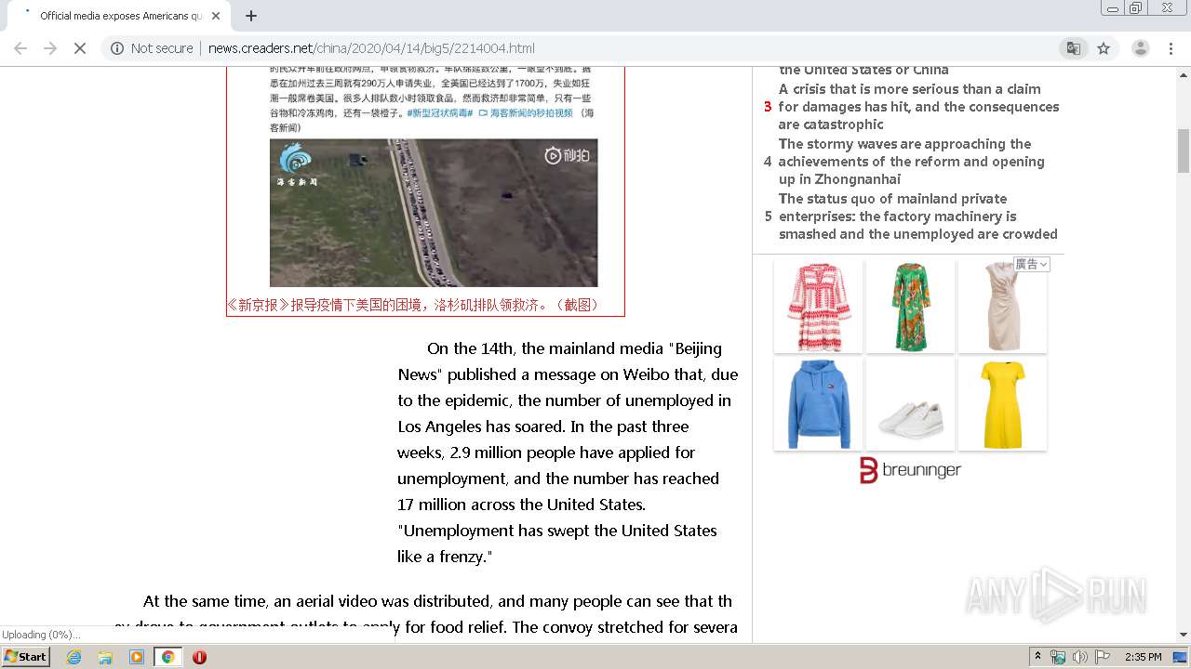
Task: View the red white patterned dress ad
Action: pos(818,307)
